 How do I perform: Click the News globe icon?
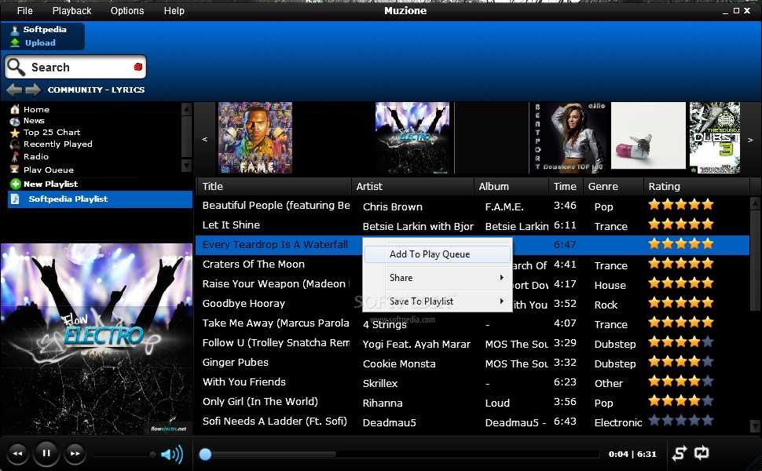15,121
